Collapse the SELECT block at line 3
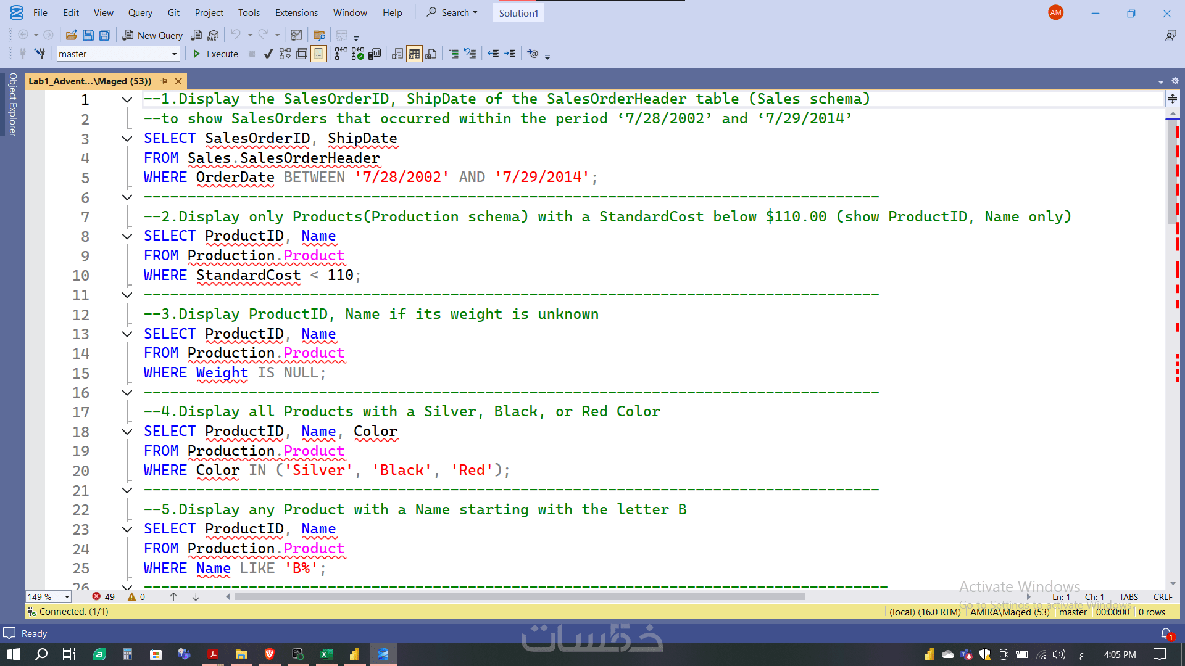Screen dimensions: 1185x666 [127, 139]
